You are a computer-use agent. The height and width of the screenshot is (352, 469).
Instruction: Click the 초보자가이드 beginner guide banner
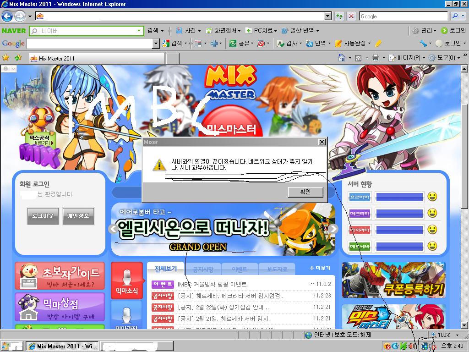pyautogui.click(x=60, y=276)
